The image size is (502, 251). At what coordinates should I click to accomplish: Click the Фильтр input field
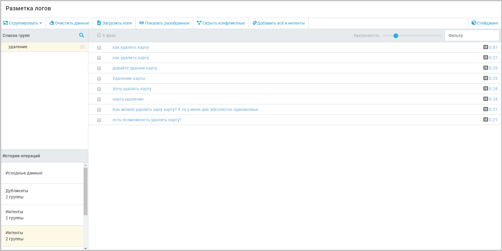(472, 35)
